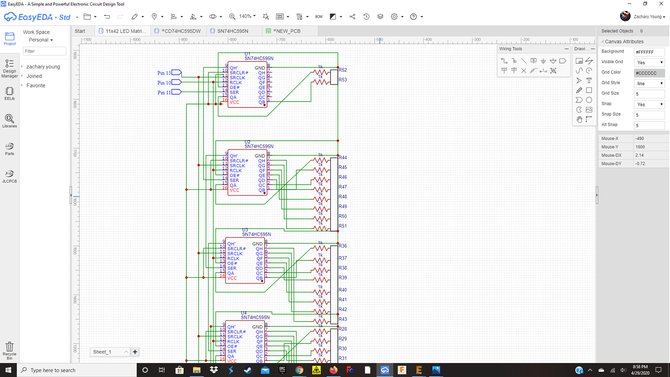The image size is (670, 377).
Task: Select the Wire tool in Wiring Tools
Action: pos(503,60)
